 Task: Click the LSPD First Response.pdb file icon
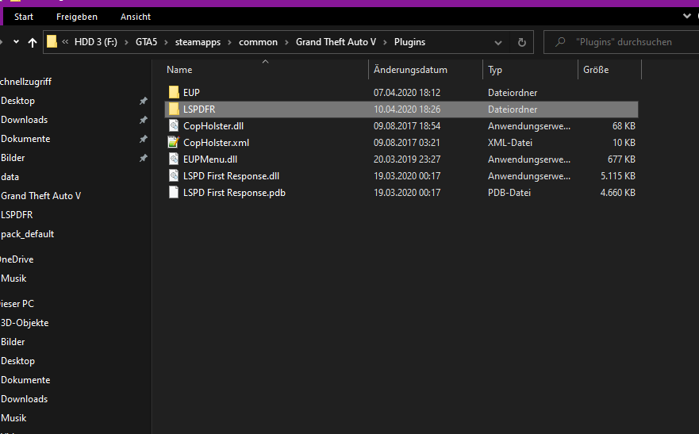[174, 193]
